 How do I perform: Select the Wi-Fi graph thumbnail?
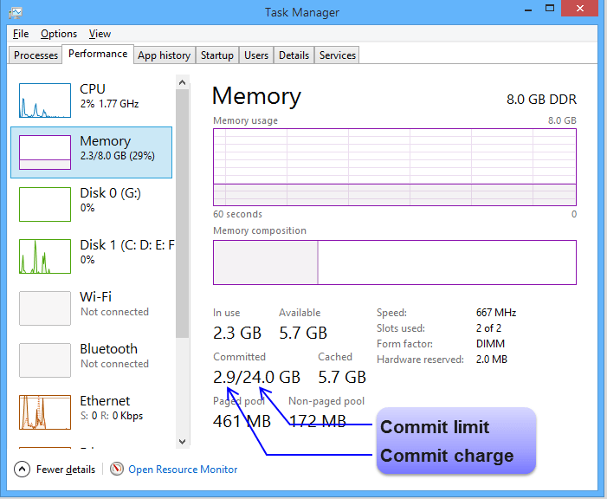(45, 308)
